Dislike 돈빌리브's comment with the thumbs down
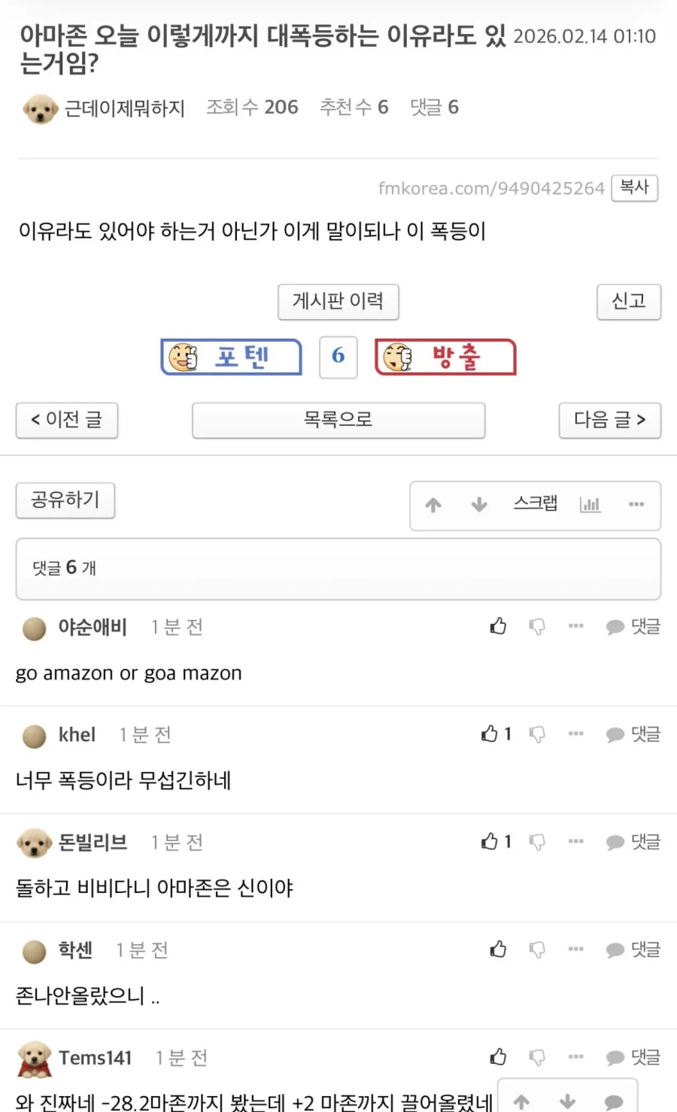 click(x=537, y=842)
